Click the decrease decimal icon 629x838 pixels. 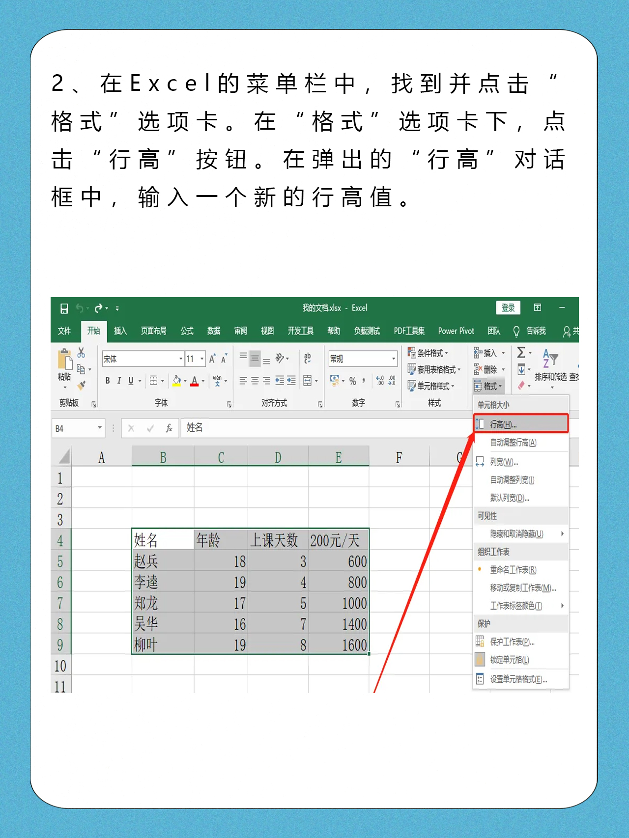tap(392, 381)
